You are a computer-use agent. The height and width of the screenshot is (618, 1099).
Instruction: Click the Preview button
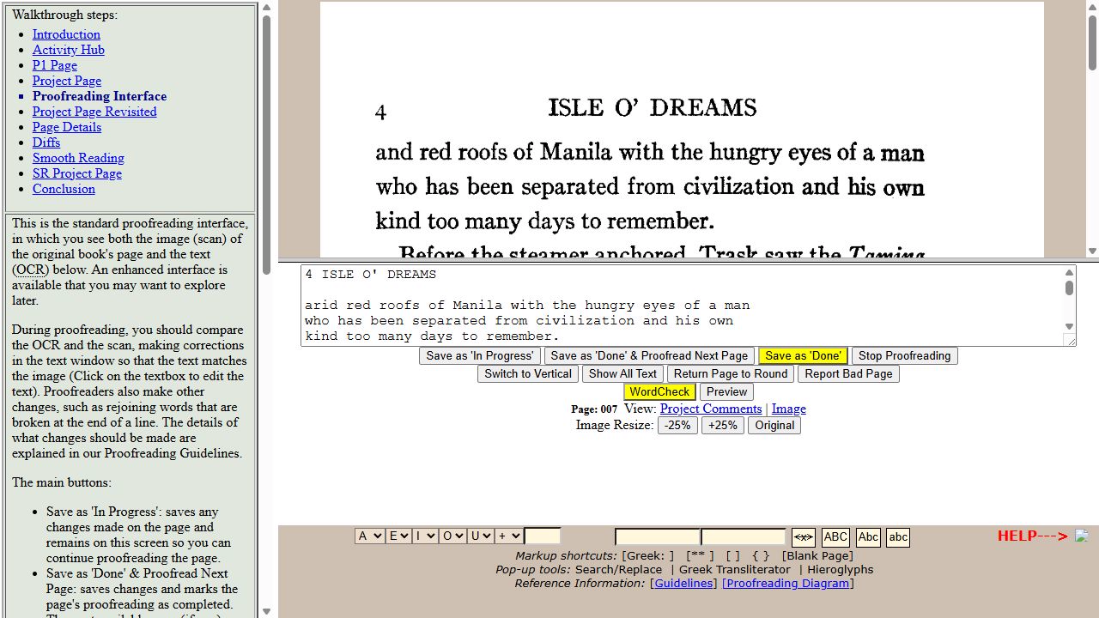point(726,392)
